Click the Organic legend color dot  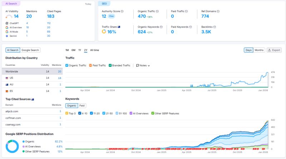pyautogui.click(x=24, y=141)
